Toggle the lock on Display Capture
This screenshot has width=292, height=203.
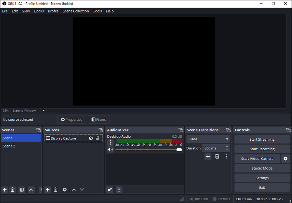(x=98, y=138)
